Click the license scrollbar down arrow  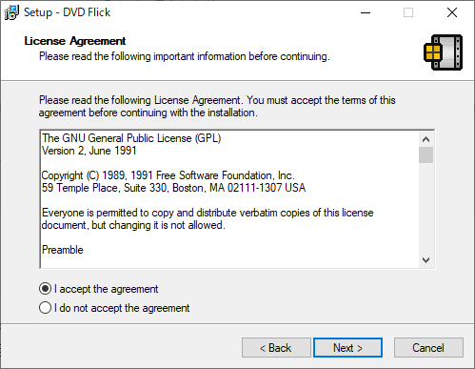[426, 260]
